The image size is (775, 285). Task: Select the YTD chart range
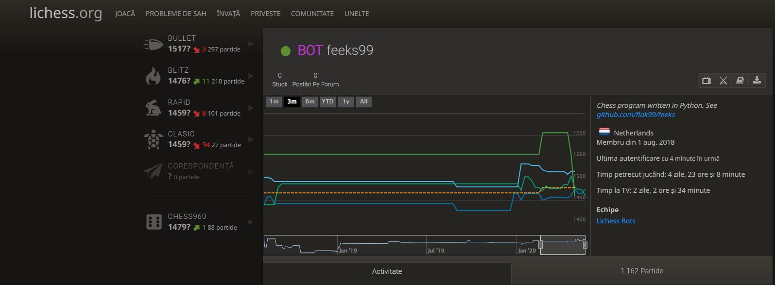pos(327,101)
